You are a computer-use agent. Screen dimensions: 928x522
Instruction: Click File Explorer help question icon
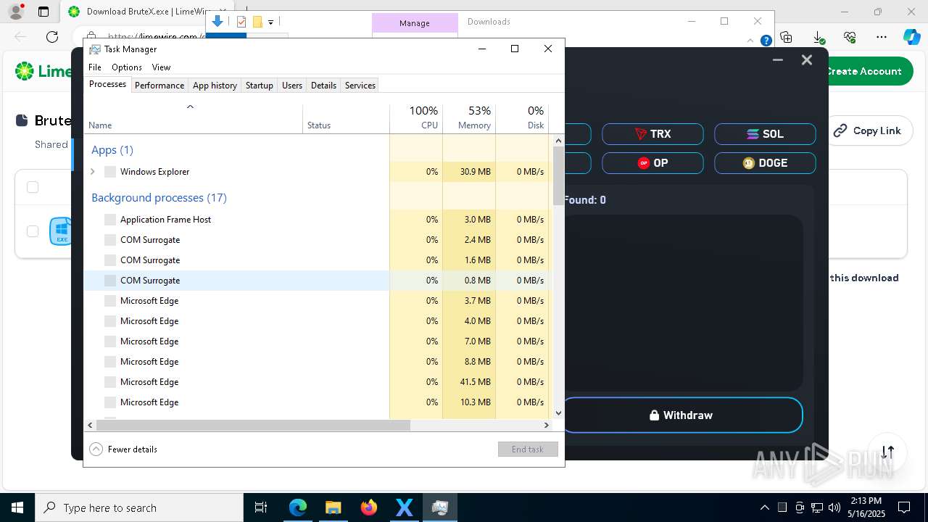[x=766, y=41]
